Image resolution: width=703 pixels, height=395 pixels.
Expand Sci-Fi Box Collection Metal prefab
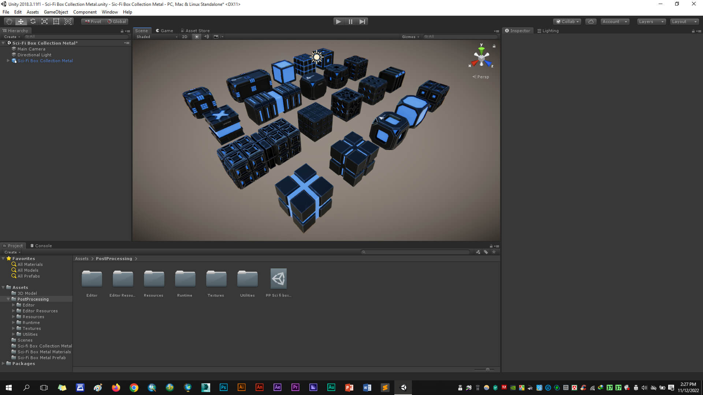tap(8, 61)
